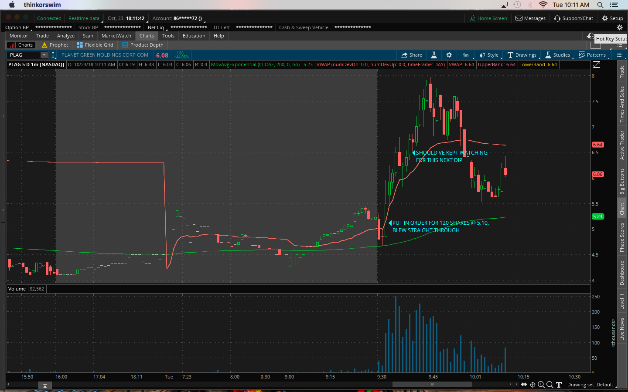Click the list menu icon right of Patterns
This screenshot has height=392, width=628.
click(619, 55)
